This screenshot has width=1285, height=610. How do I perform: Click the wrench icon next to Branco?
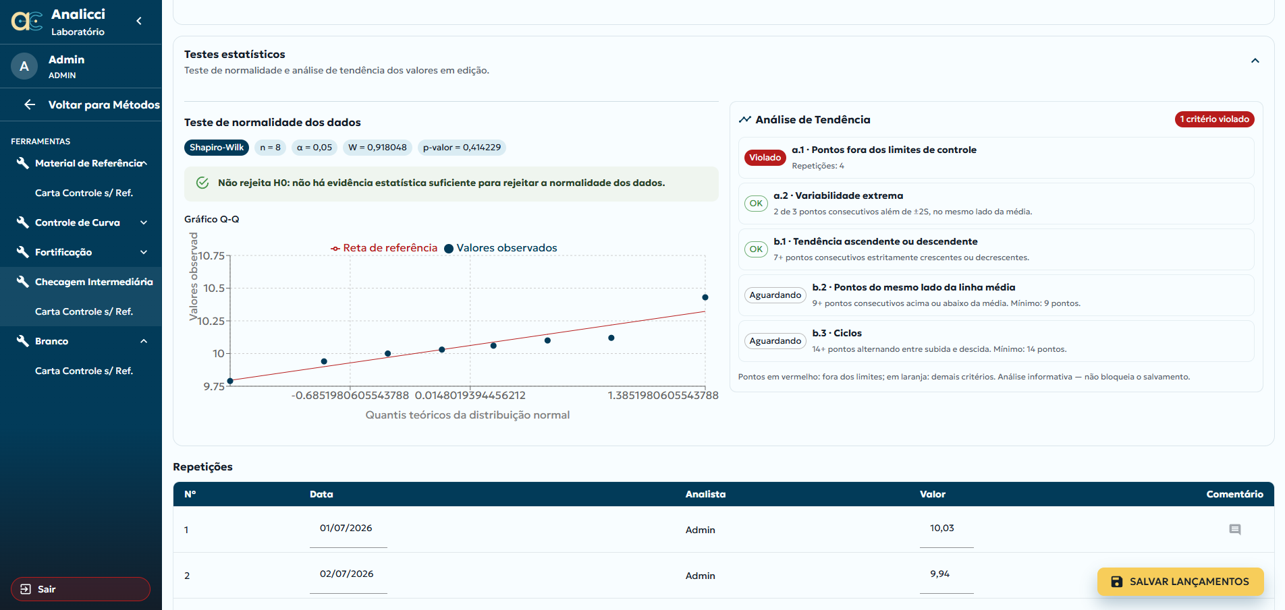[23, 341]
